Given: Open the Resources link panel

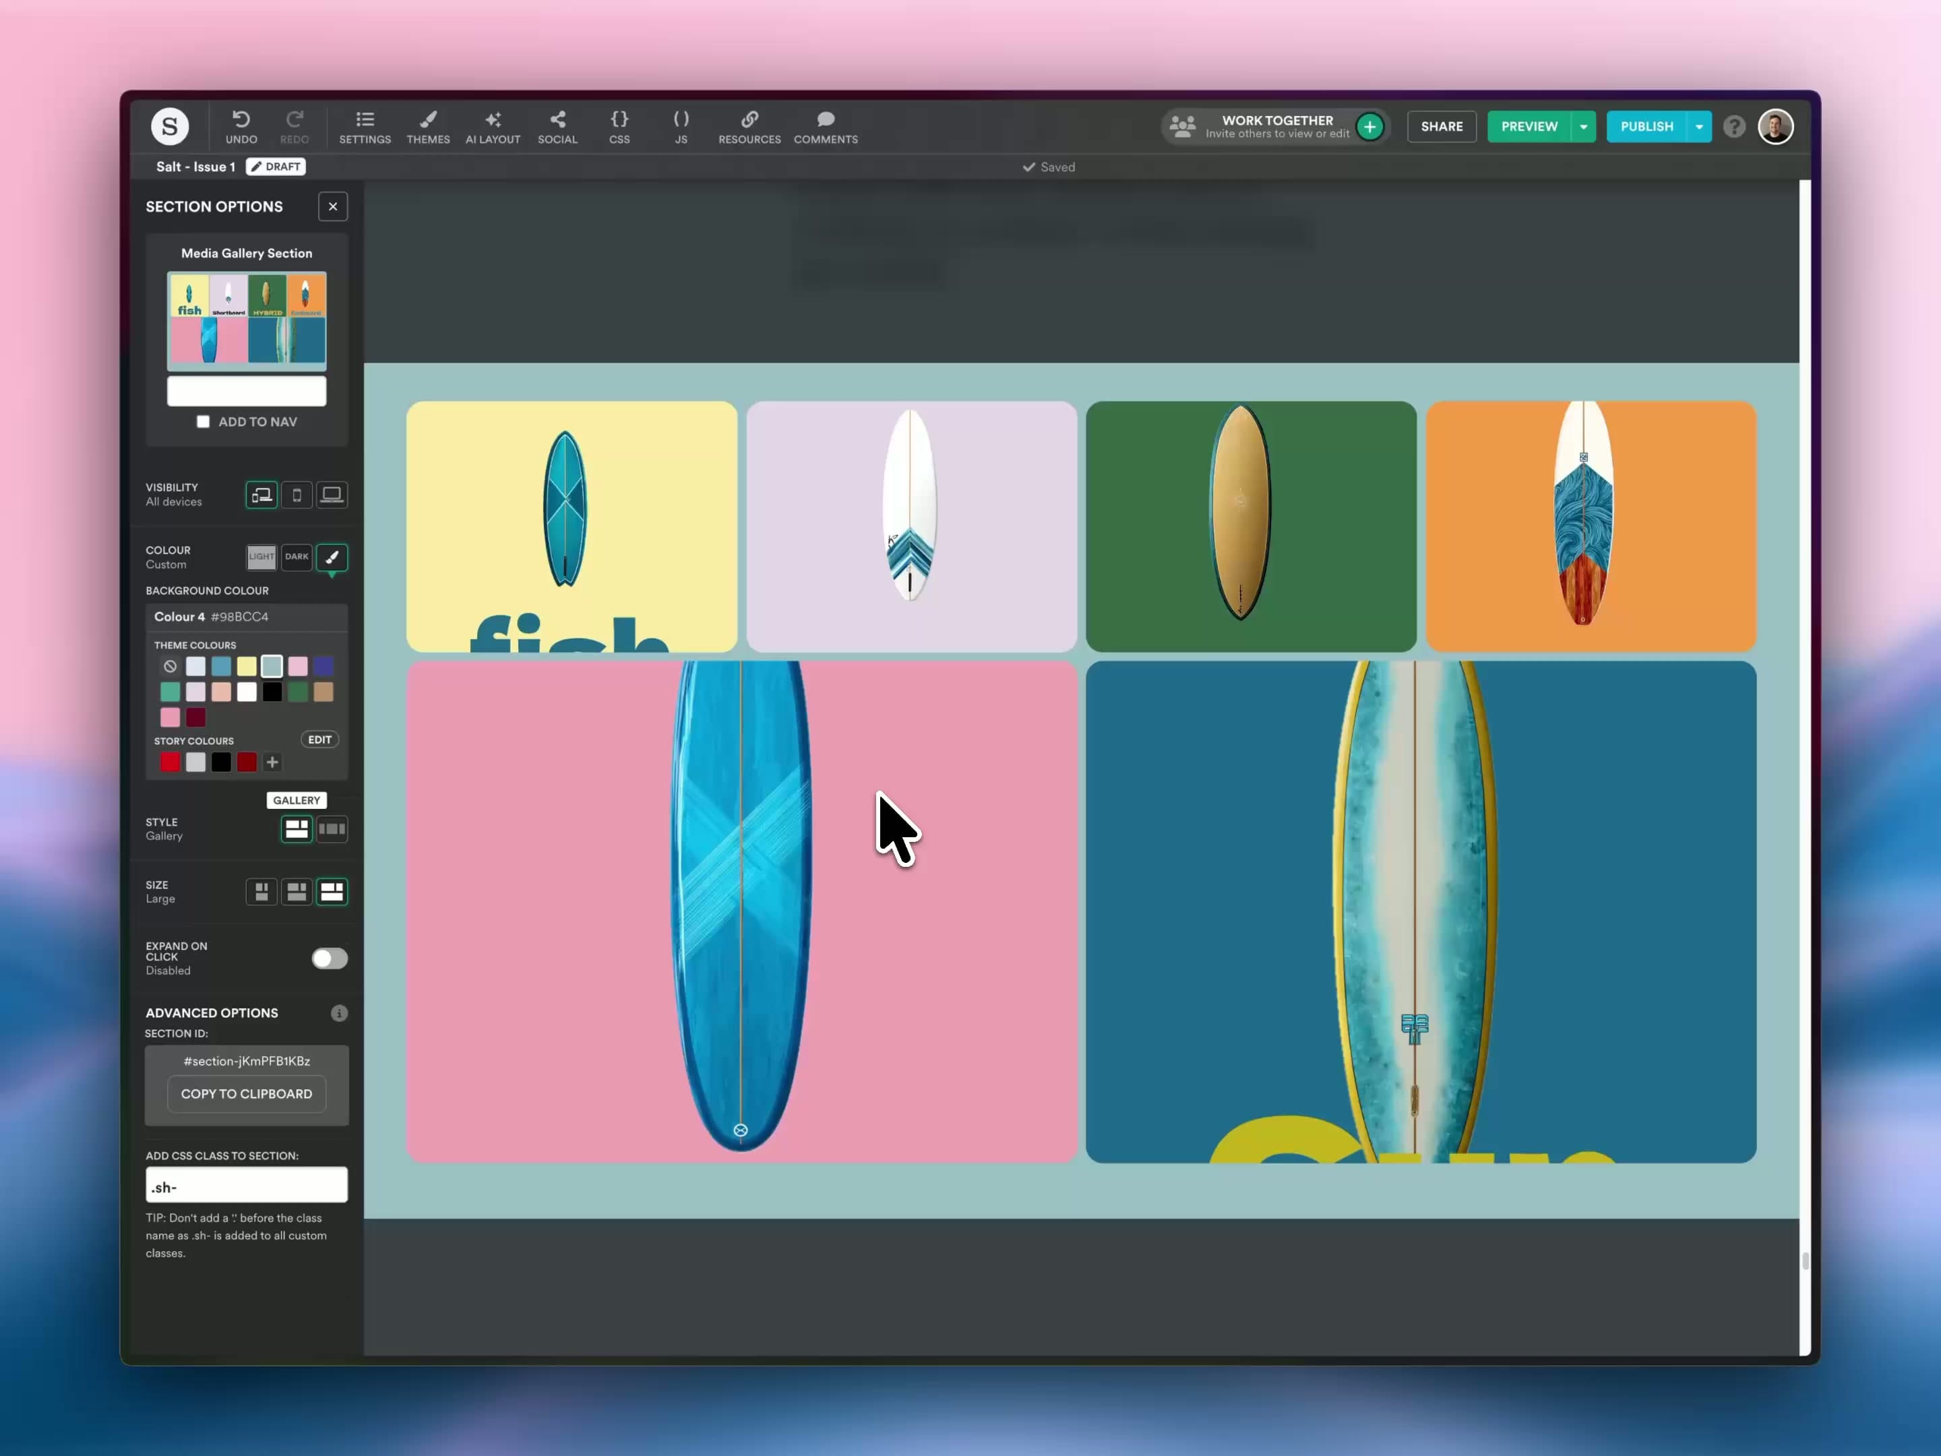Looking at the screenshot, I should (749, 126).
